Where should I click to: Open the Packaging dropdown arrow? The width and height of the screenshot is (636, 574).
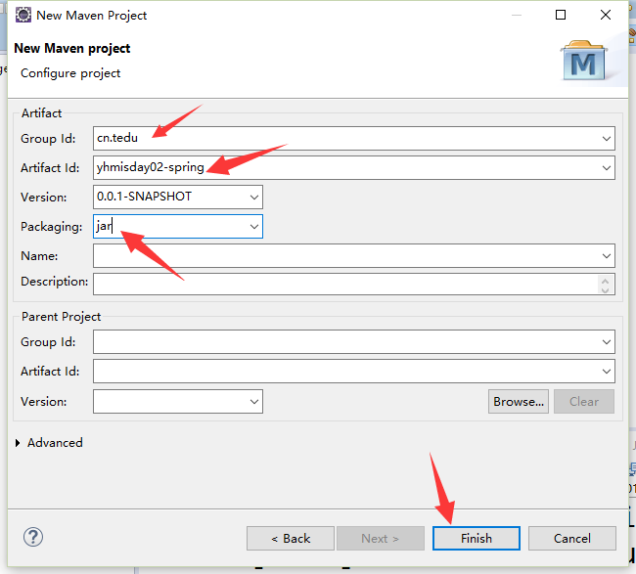[x=254, y=226]
